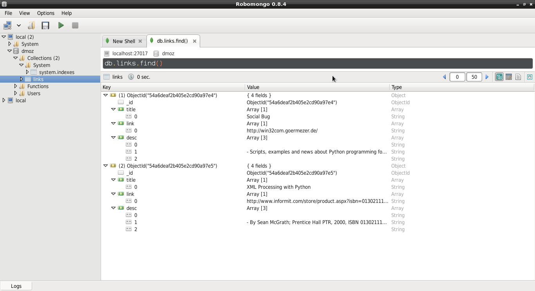
Task: Click the batch size field showing 50
Action: (x=474, y=77)
